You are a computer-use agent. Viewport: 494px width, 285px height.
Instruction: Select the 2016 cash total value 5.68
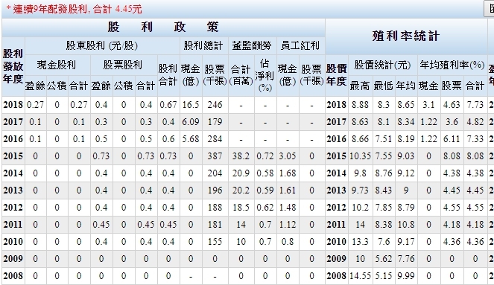tap(190, 139)
